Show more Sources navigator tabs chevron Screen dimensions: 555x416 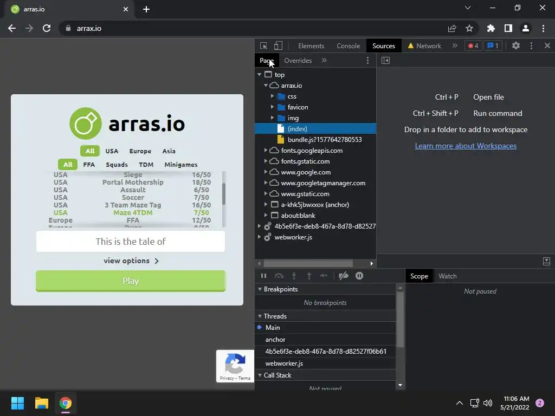(324, 61)
